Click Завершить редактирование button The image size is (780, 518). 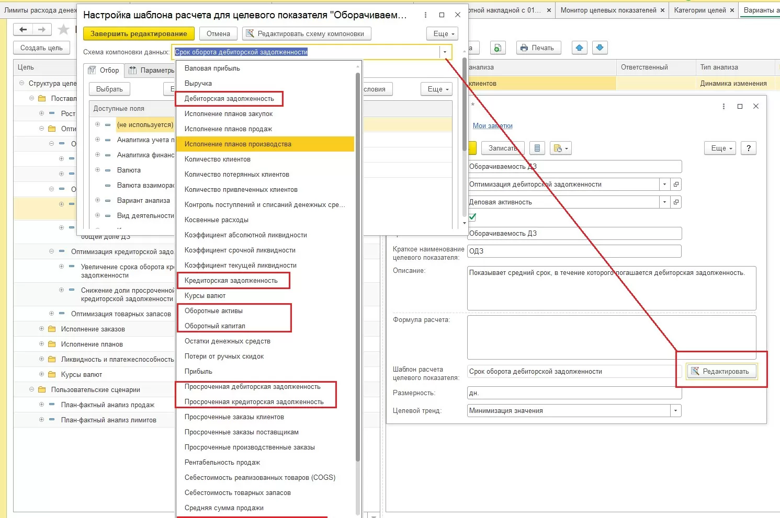[x=139, y=34]
